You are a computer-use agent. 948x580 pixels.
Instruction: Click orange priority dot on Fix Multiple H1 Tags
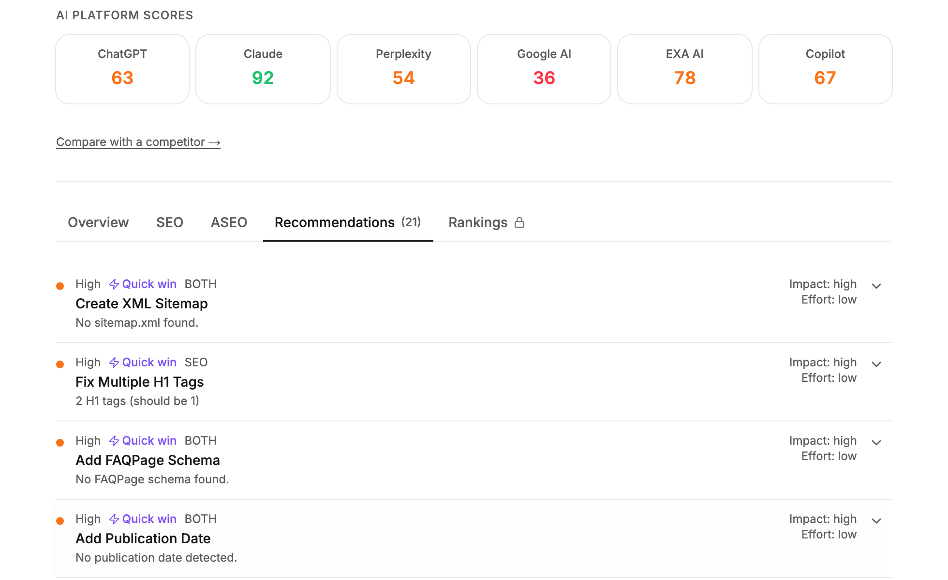click(x=60, y=364)
